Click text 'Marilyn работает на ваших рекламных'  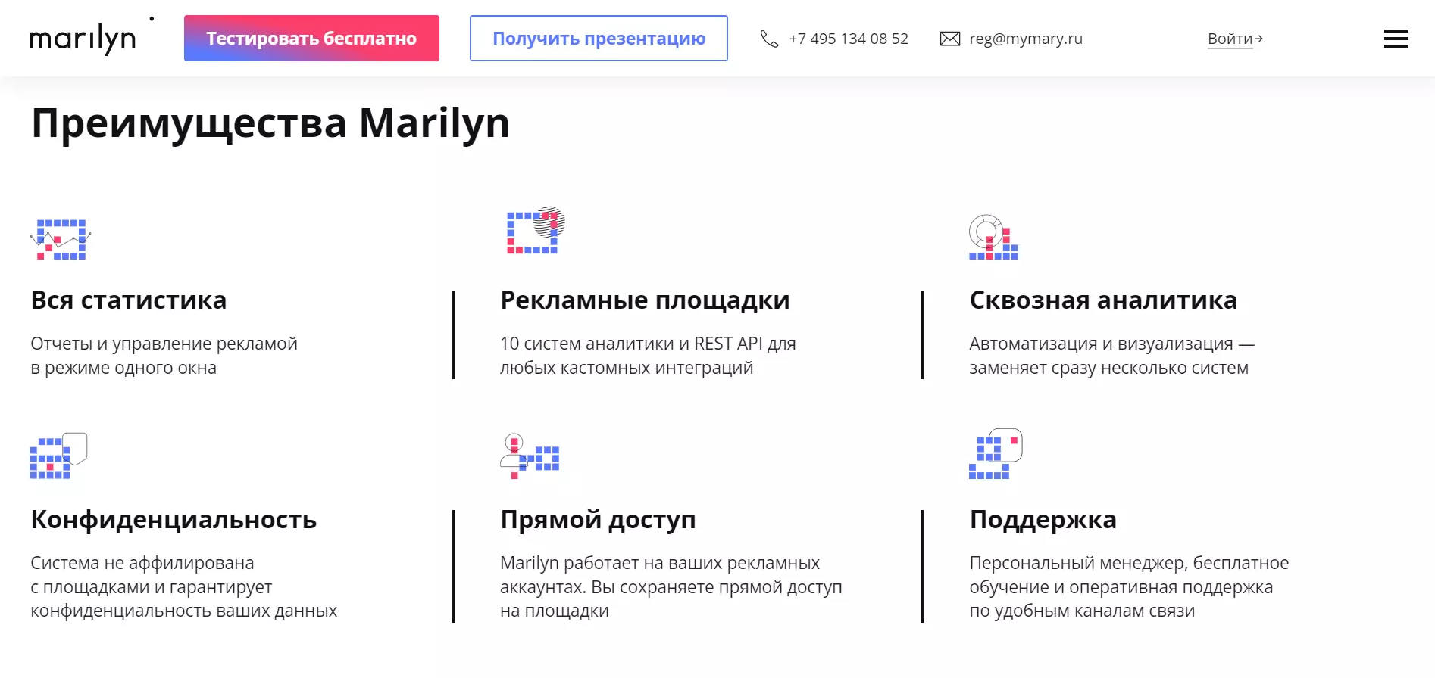(660, 563)
